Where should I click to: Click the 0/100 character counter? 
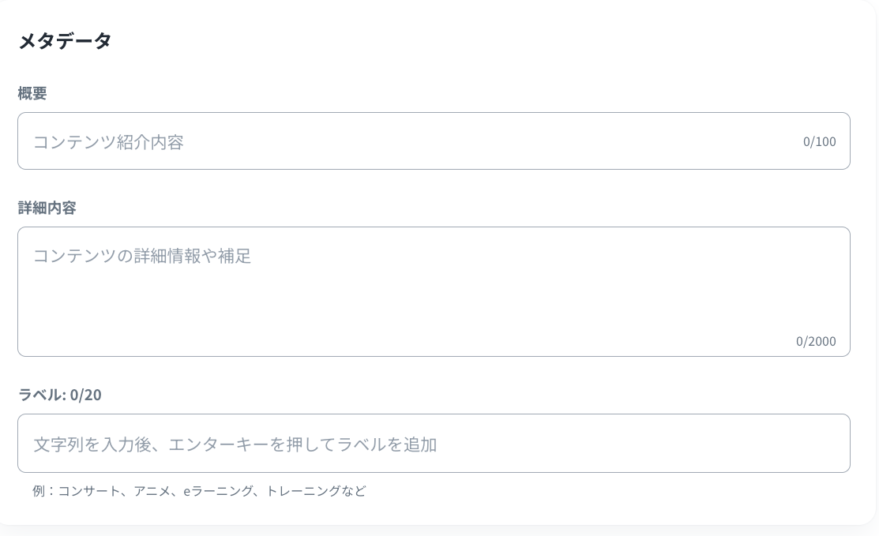click(x=819, y=142)
